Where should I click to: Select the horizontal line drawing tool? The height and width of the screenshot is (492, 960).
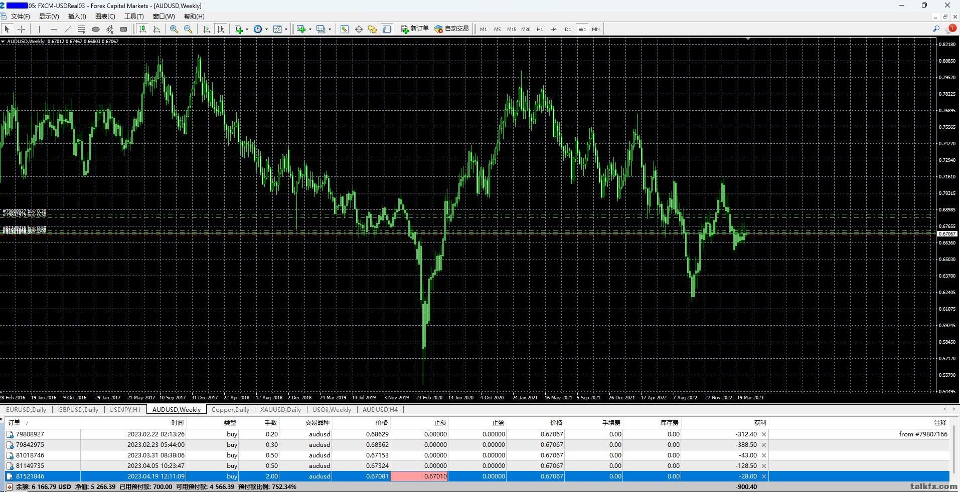pyautogui.click(x=54, y=29)
